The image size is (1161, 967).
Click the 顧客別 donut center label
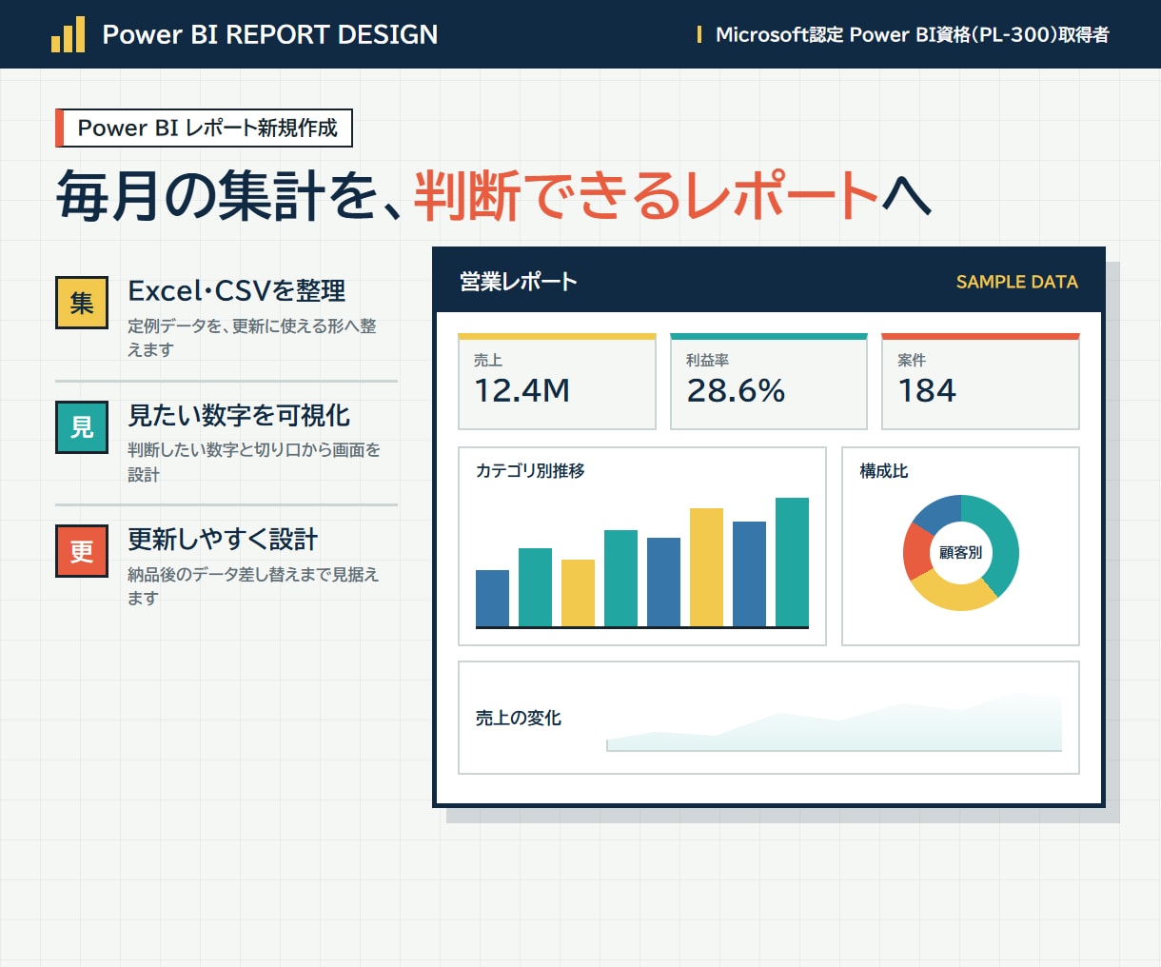(961, 553)
